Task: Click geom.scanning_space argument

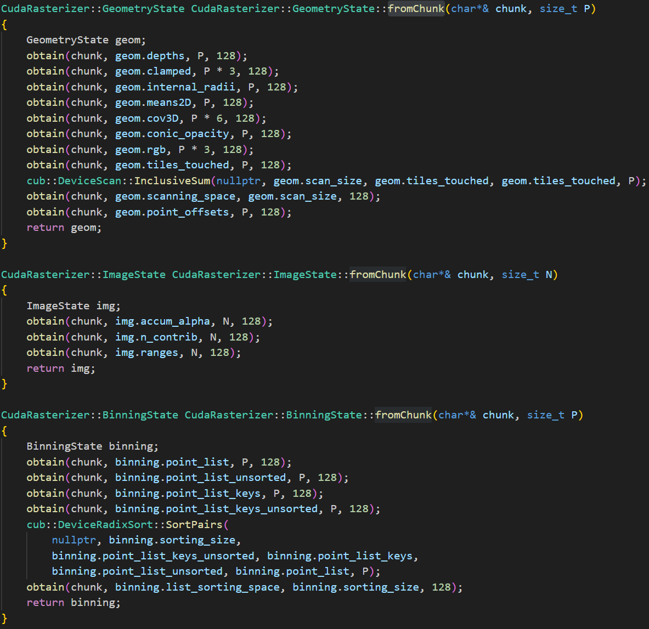Action: point(175,196)
